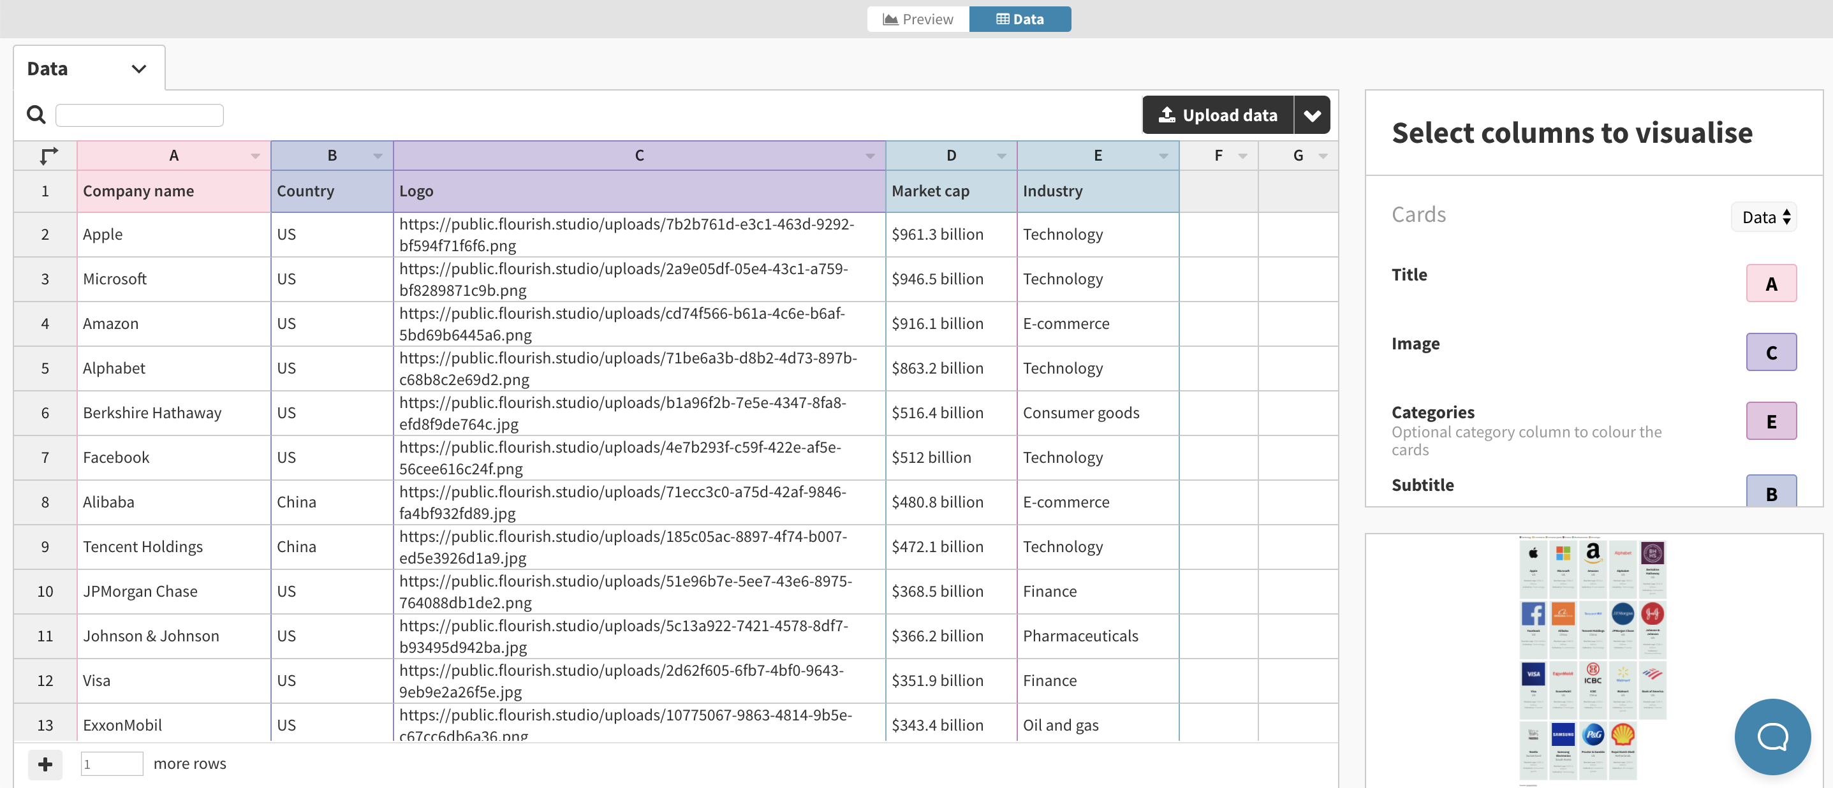Select column G header
This screenshot has height=788, width=1833.
tap(1298, 156)
